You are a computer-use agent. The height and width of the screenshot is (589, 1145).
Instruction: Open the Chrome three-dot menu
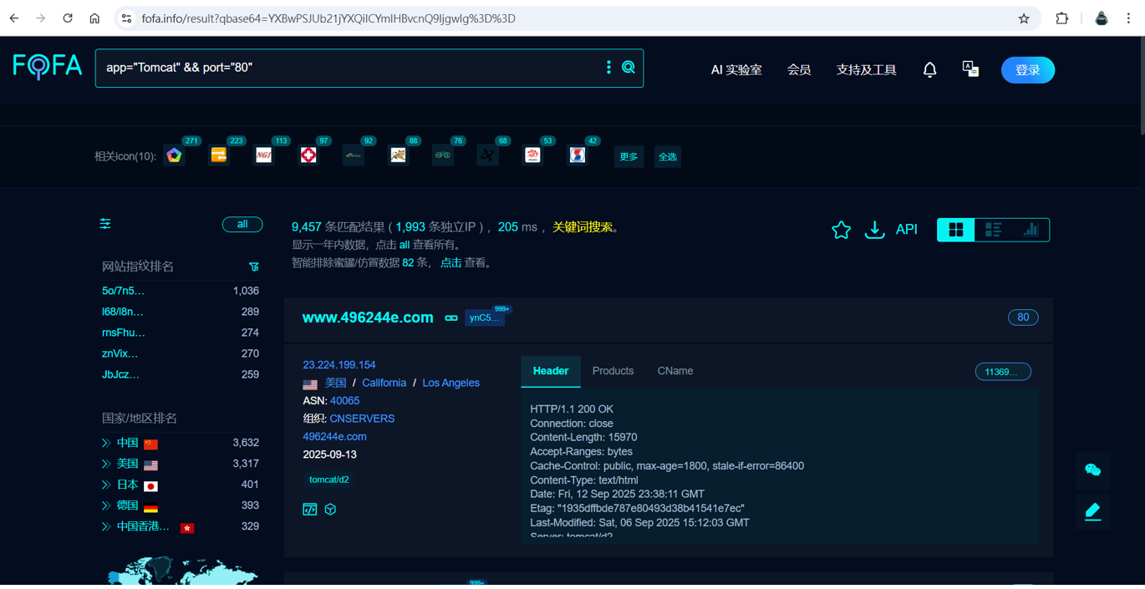tap(1128, 18)
